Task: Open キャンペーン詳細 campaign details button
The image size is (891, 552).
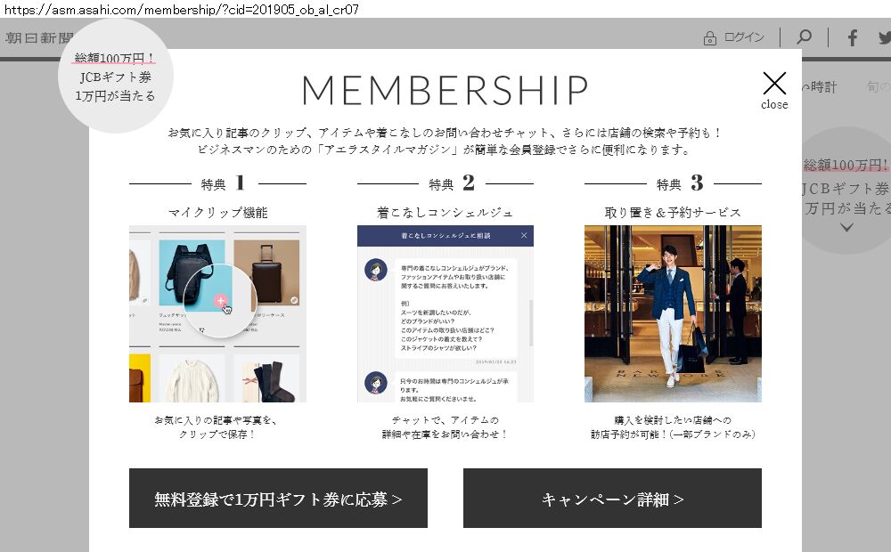Action: (612, 498)
